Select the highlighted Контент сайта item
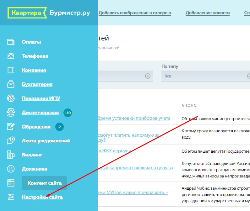250x211 pixels. [45, 183]
